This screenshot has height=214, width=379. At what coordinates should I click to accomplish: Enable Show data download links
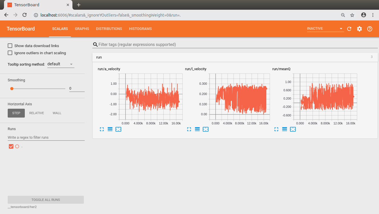click(10, 46)
